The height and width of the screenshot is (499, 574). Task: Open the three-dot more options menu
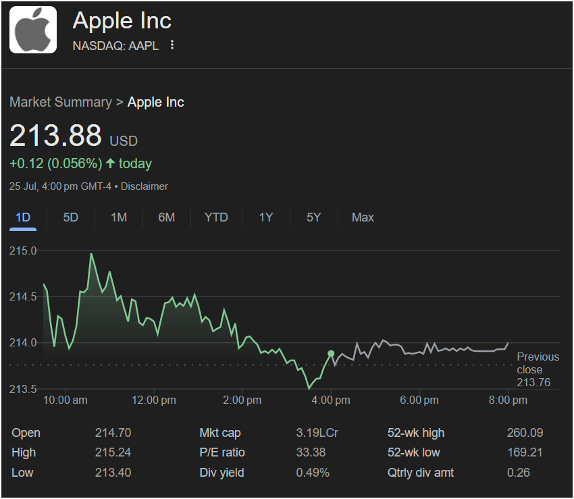(172, 45)
